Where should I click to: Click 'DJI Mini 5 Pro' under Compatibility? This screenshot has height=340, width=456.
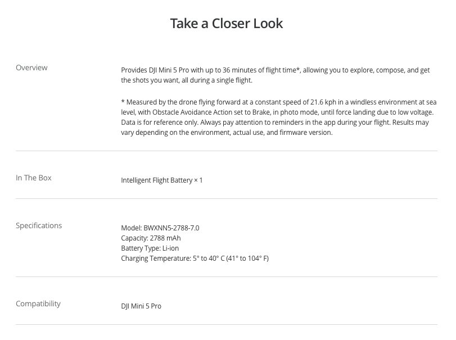click(141, 306)
